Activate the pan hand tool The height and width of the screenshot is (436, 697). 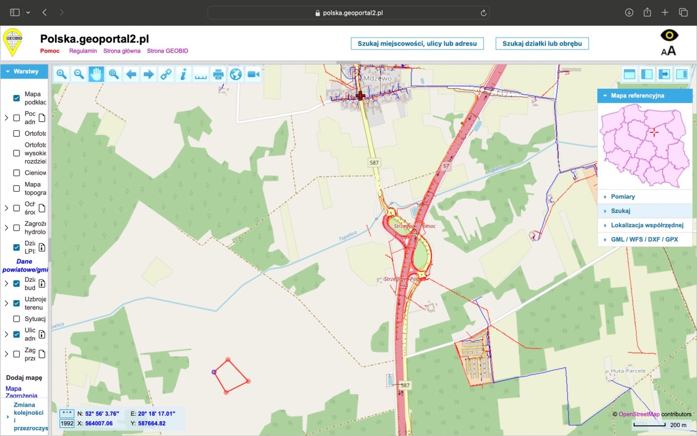(x=96, y=74)
